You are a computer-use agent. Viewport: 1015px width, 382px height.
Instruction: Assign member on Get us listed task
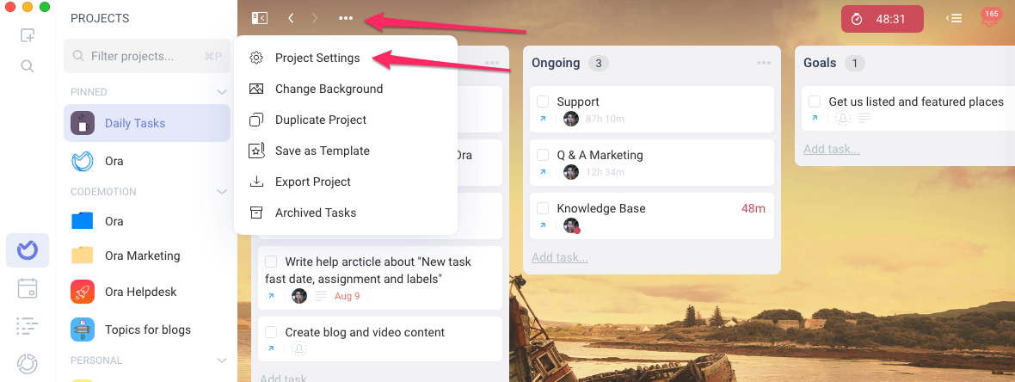(x=842, y=118)
